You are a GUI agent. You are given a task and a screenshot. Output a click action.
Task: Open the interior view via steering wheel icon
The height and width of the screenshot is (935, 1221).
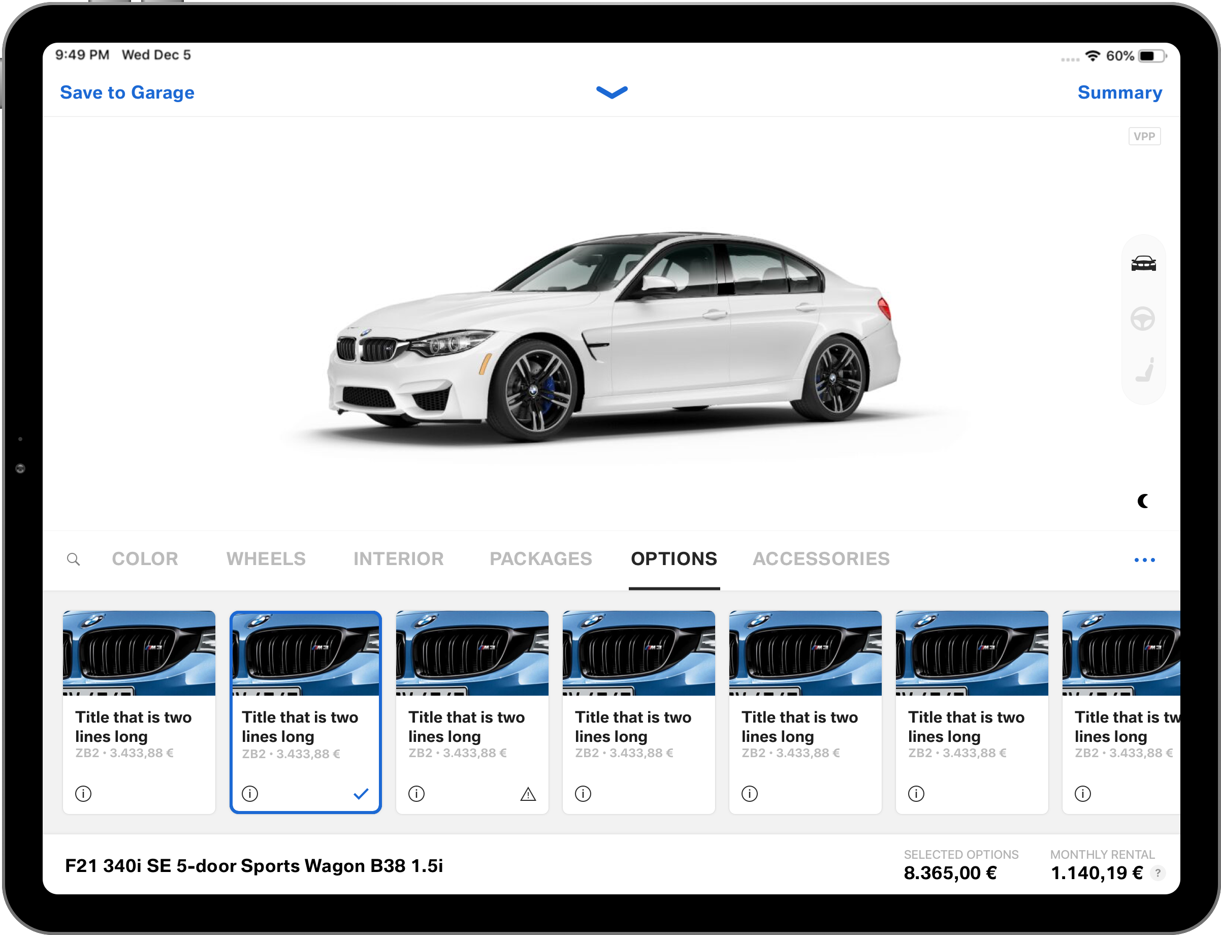[x=1143, y=320]
